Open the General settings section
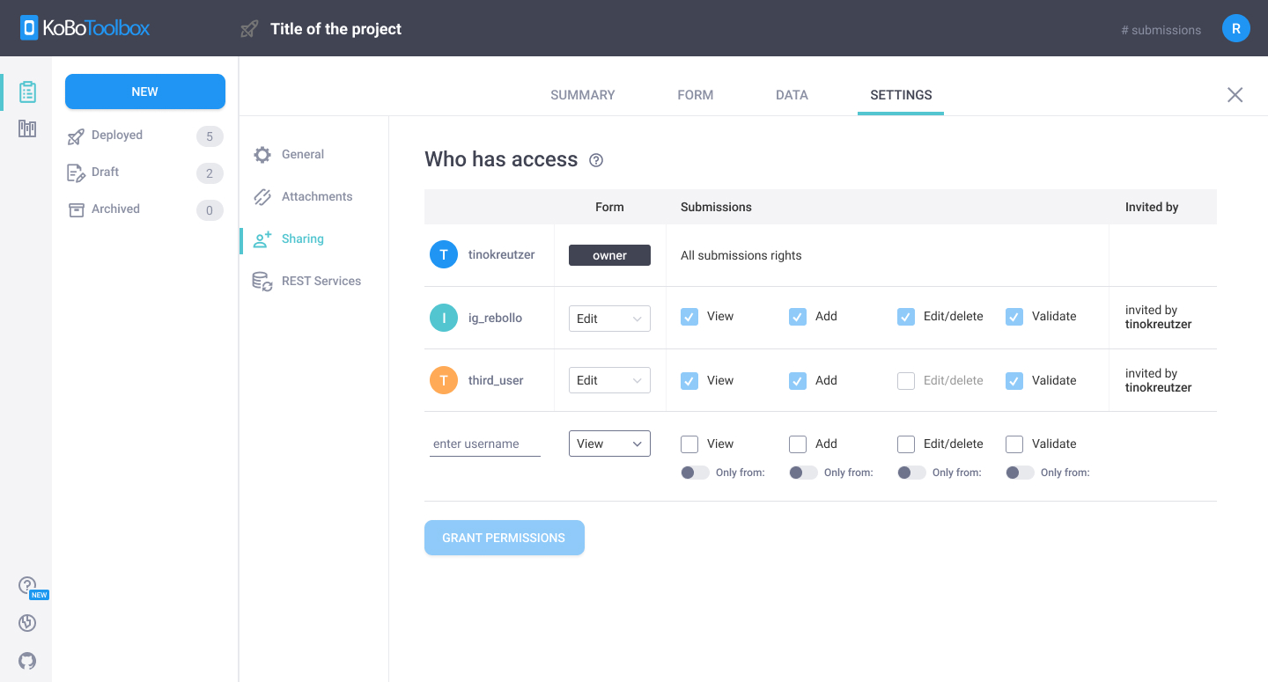 coord(303,154)
